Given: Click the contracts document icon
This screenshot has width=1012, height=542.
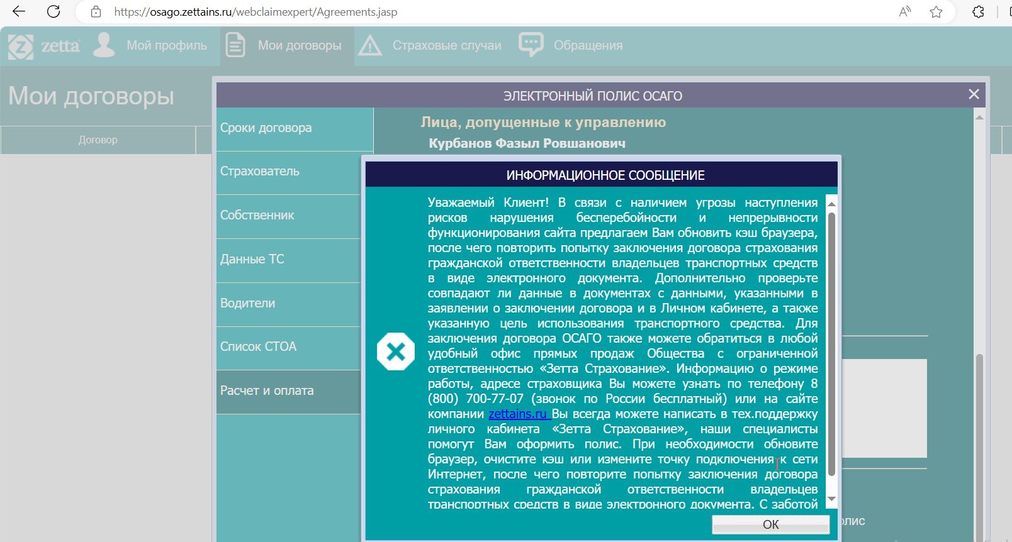Looking at the screenshot, I should (235, 45).
